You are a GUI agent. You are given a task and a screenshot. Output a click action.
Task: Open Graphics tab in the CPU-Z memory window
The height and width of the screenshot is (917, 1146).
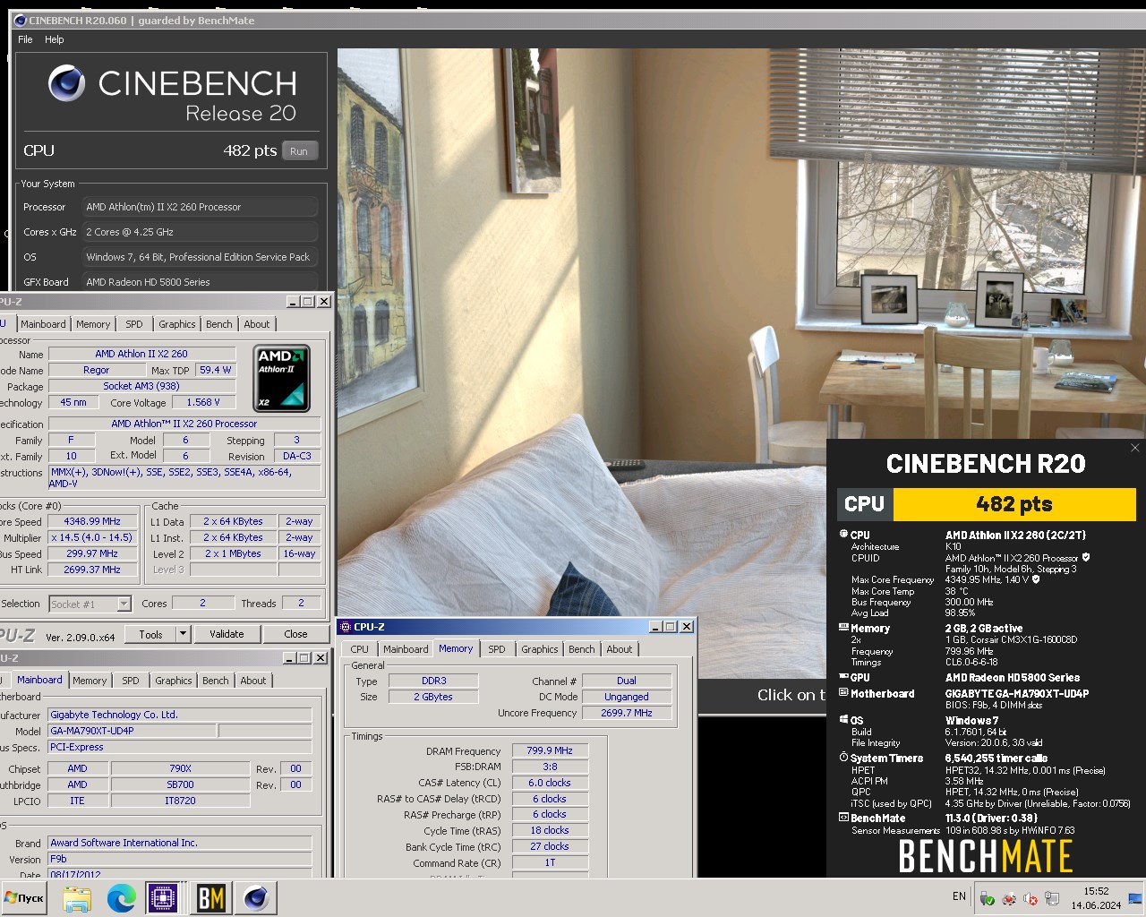pyautogui.click(x=540, y=649)
